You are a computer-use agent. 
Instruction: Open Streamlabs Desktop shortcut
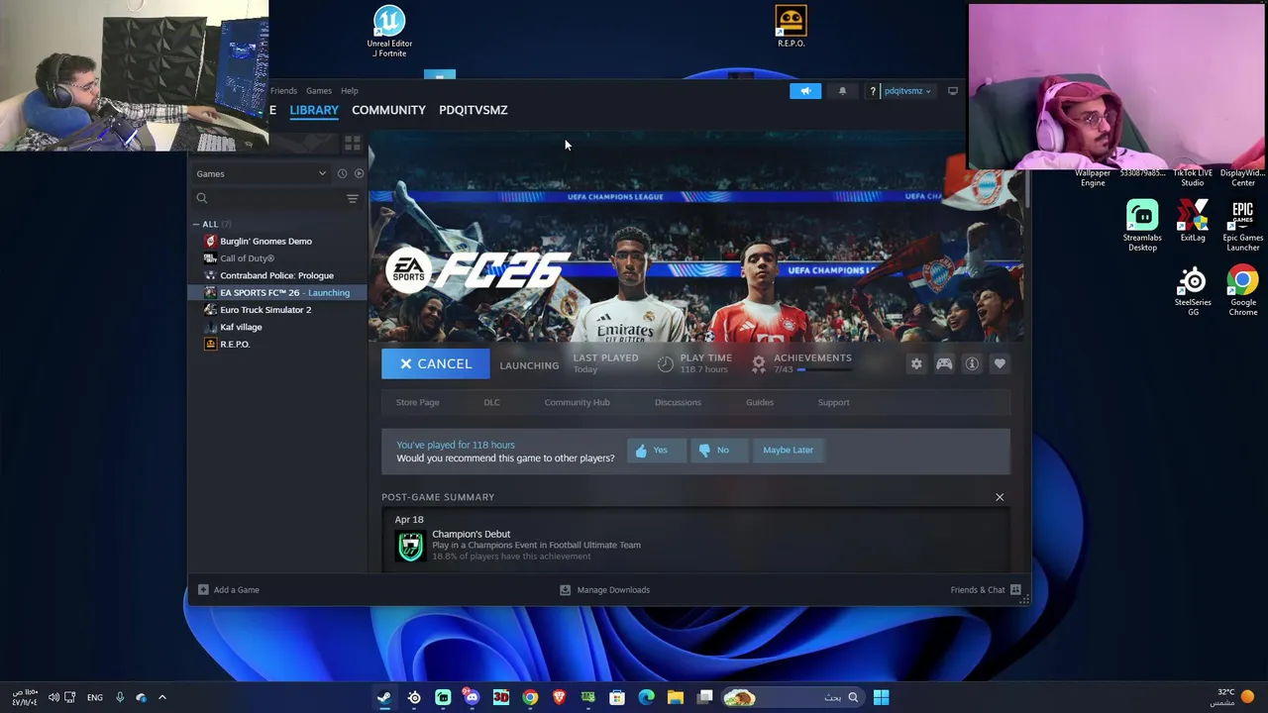[1142, 226]
